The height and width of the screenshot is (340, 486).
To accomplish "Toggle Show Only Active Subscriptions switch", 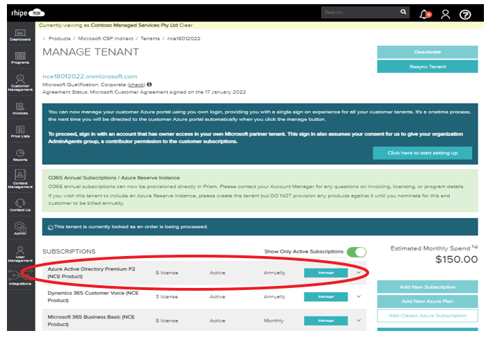I will 357,252.
